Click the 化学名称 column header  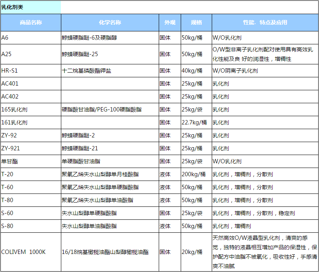point(110,22)
